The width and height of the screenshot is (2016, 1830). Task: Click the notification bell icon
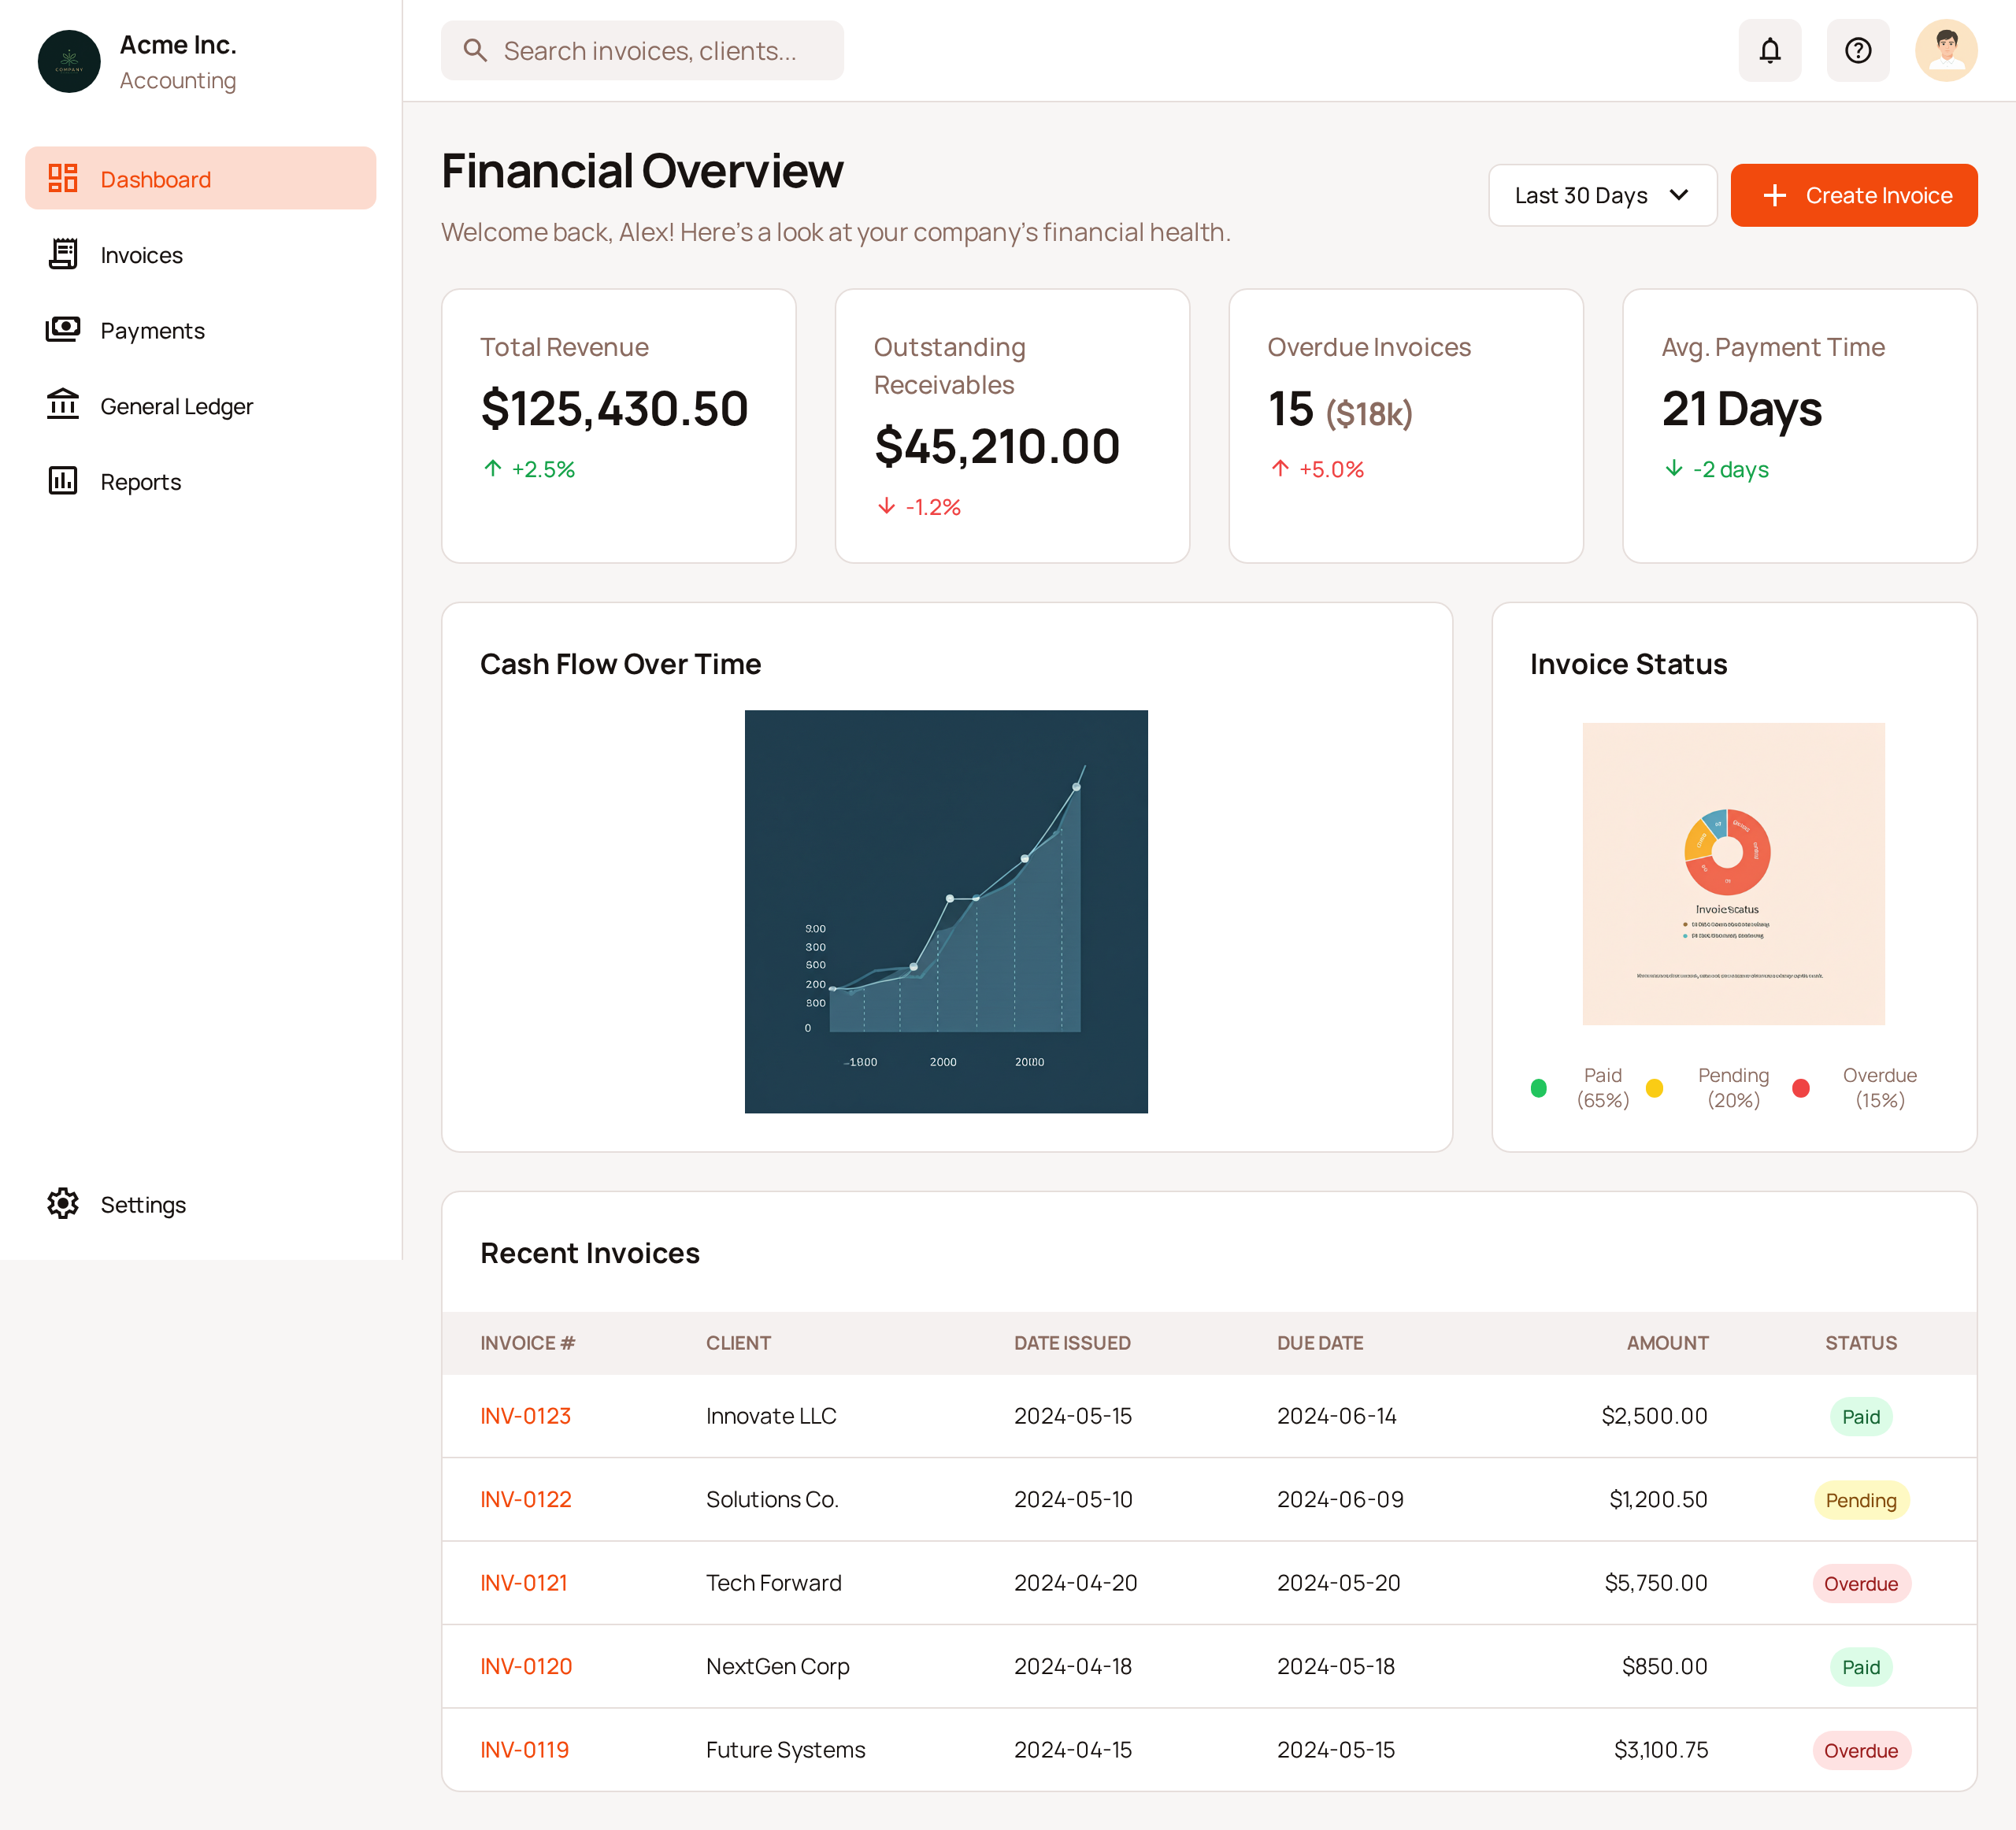pos(1770,50)
